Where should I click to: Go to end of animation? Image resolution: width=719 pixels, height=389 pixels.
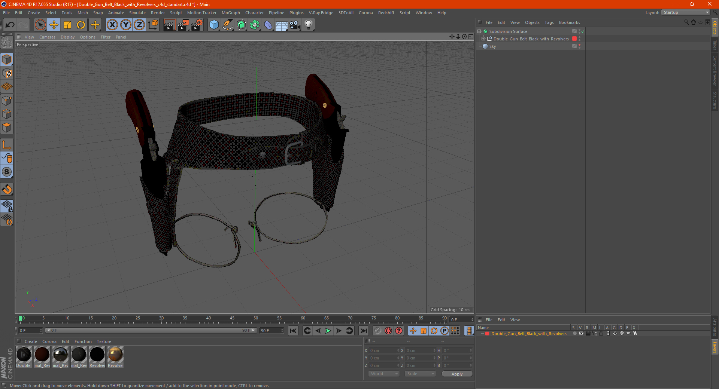[x=363, y=331]
